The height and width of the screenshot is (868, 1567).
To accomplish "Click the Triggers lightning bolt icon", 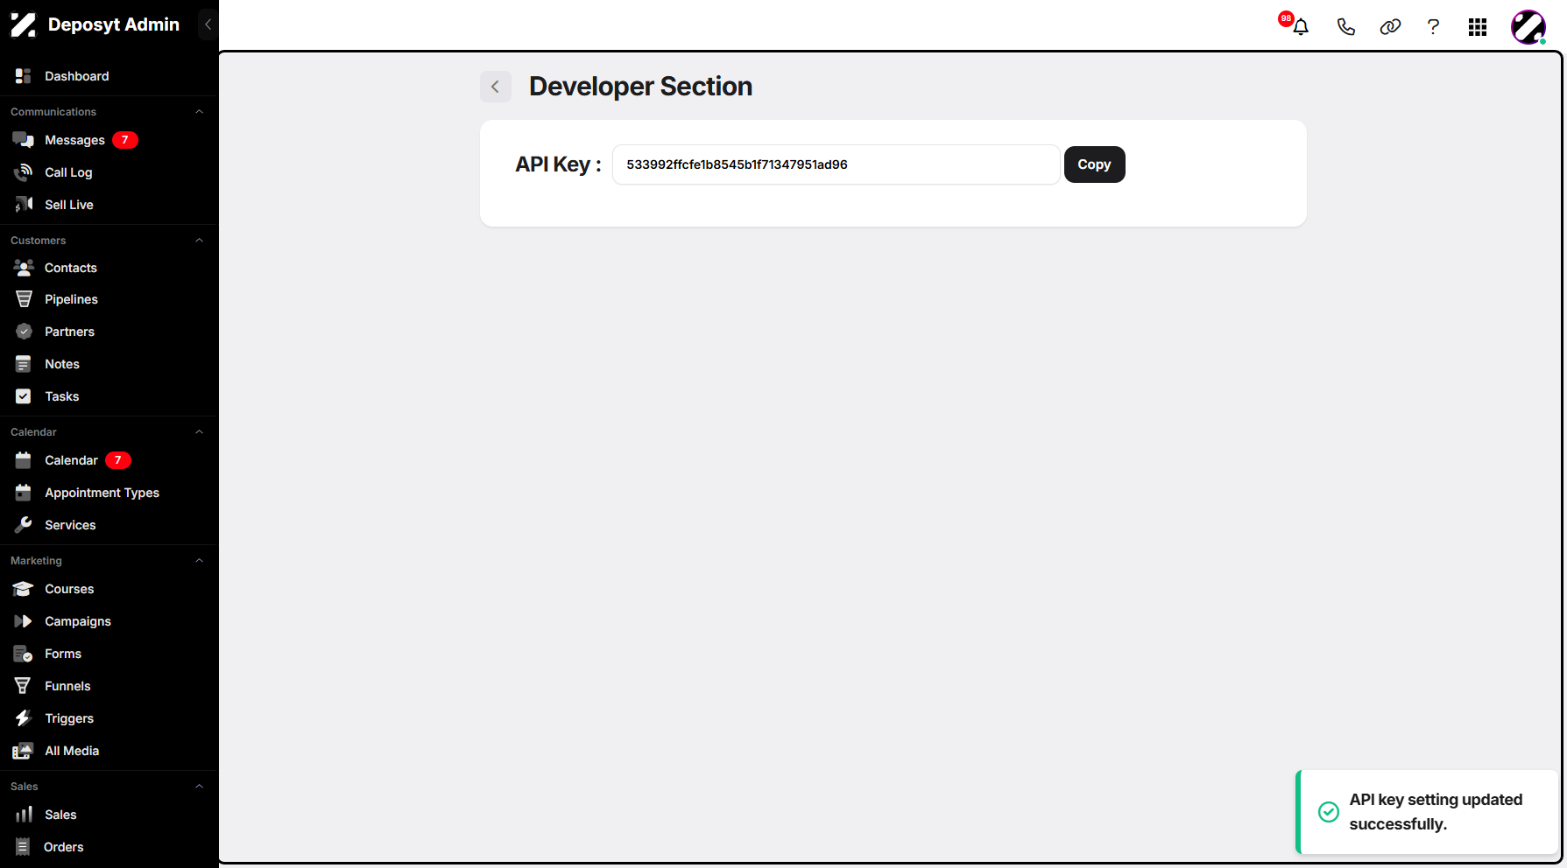I will (24, 718).
